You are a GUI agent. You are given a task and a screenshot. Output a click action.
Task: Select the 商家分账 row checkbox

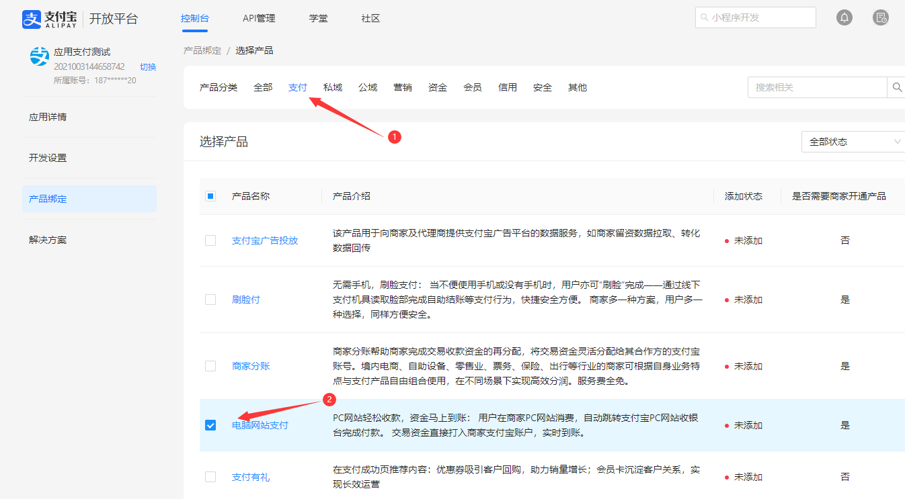click(x=210, y=366)
